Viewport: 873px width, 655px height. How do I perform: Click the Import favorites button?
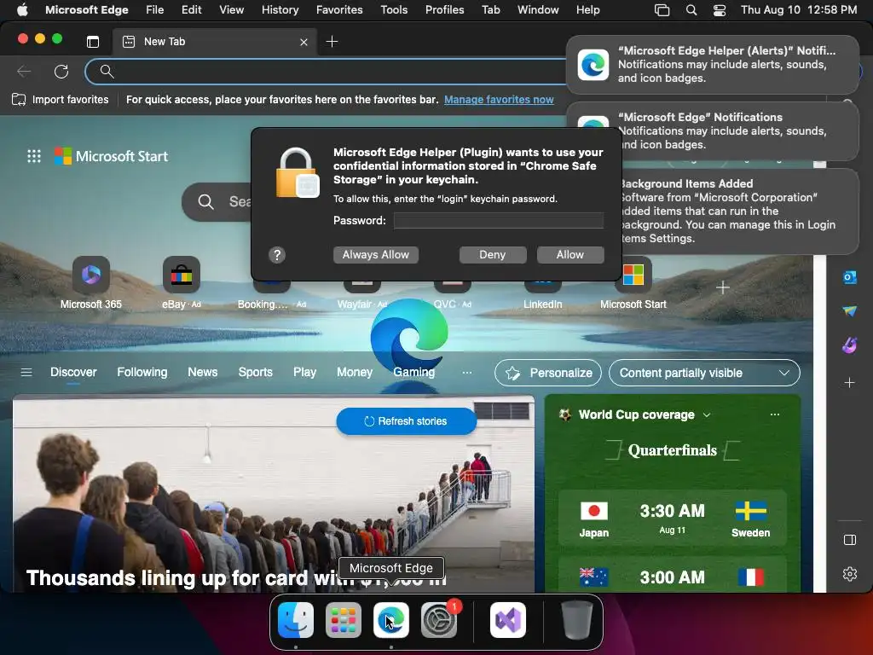click(61, 100)
